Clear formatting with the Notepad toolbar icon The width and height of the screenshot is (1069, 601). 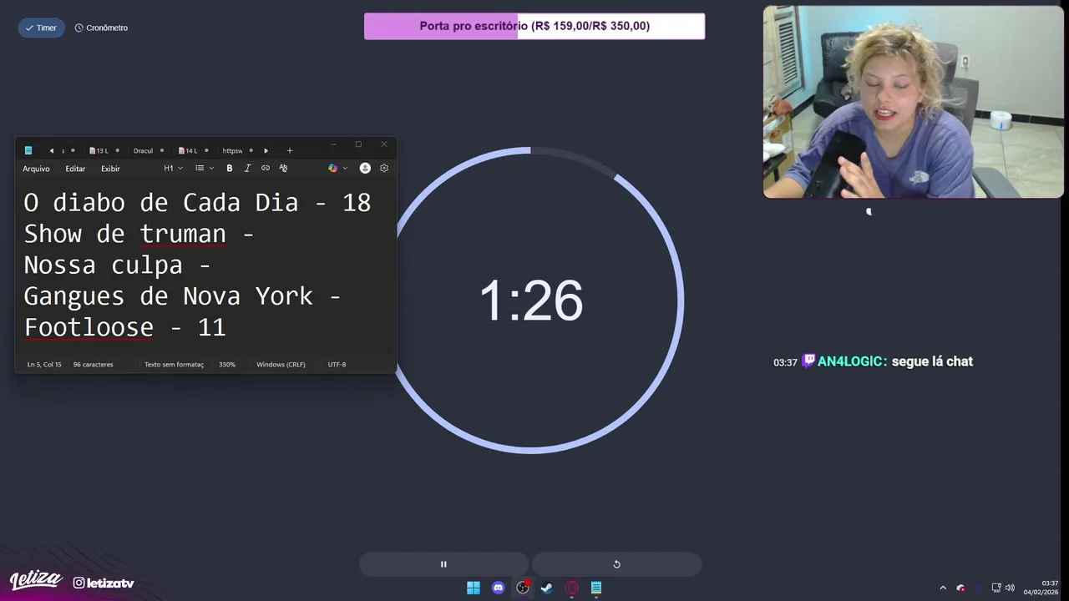pos(283,168)
